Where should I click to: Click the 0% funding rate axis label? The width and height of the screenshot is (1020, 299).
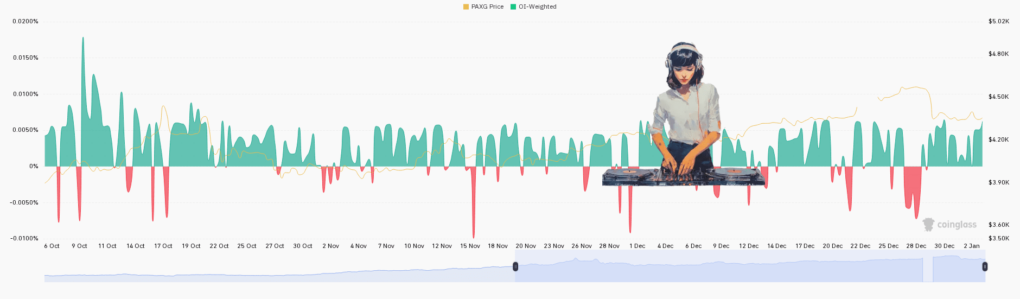coord(34,166)
